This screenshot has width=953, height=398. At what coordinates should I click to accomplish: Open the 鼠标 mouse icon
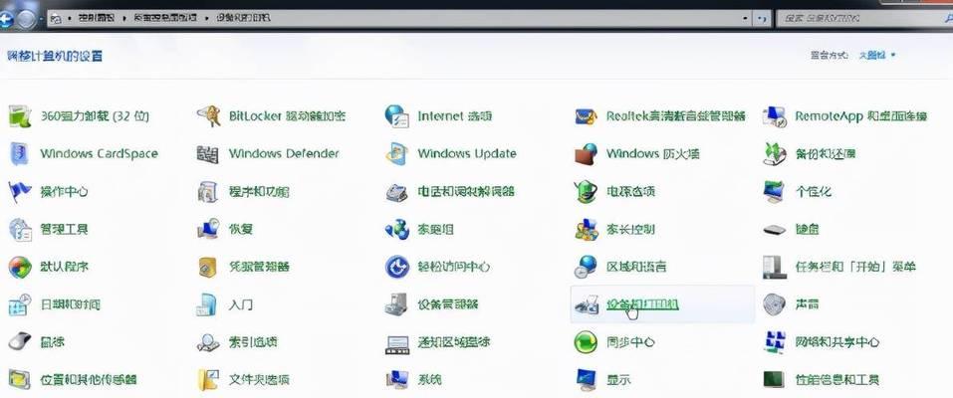20,342
